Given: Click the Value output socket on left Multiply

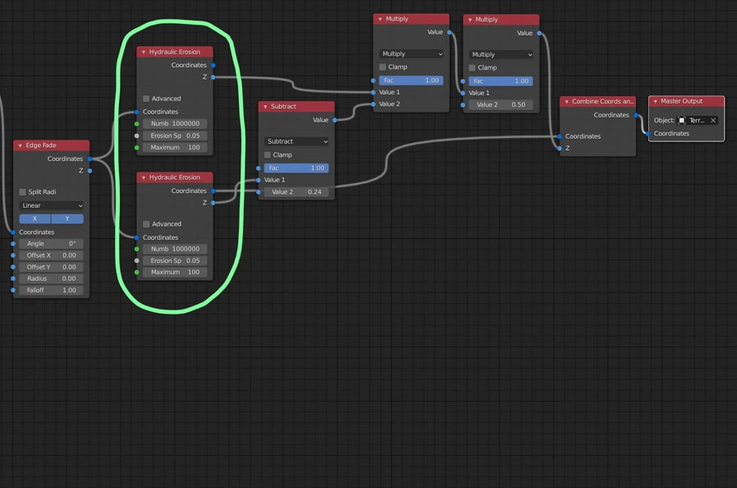Looking at the screenshot, I should pos(451,33).
